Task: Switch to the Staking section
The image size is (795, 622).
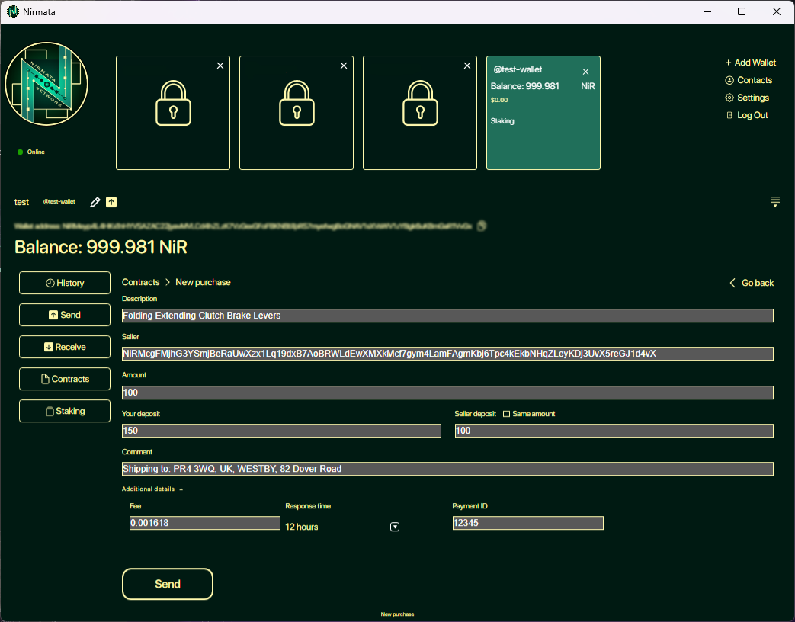Action: (65, 411)
